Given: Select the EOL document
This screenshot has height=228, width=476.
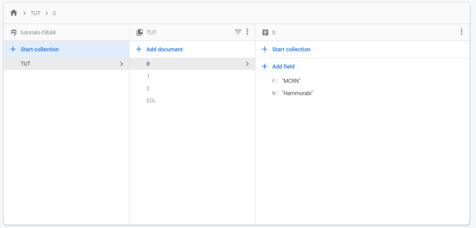Looking at the screenshot, I should click(x=192, y=101).
